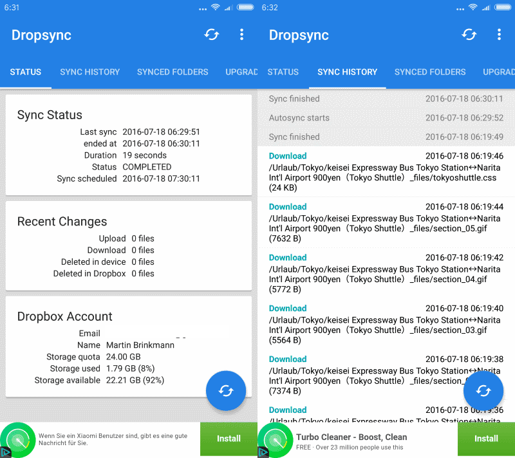Select STATUS tab on left screen

[26, 72]
